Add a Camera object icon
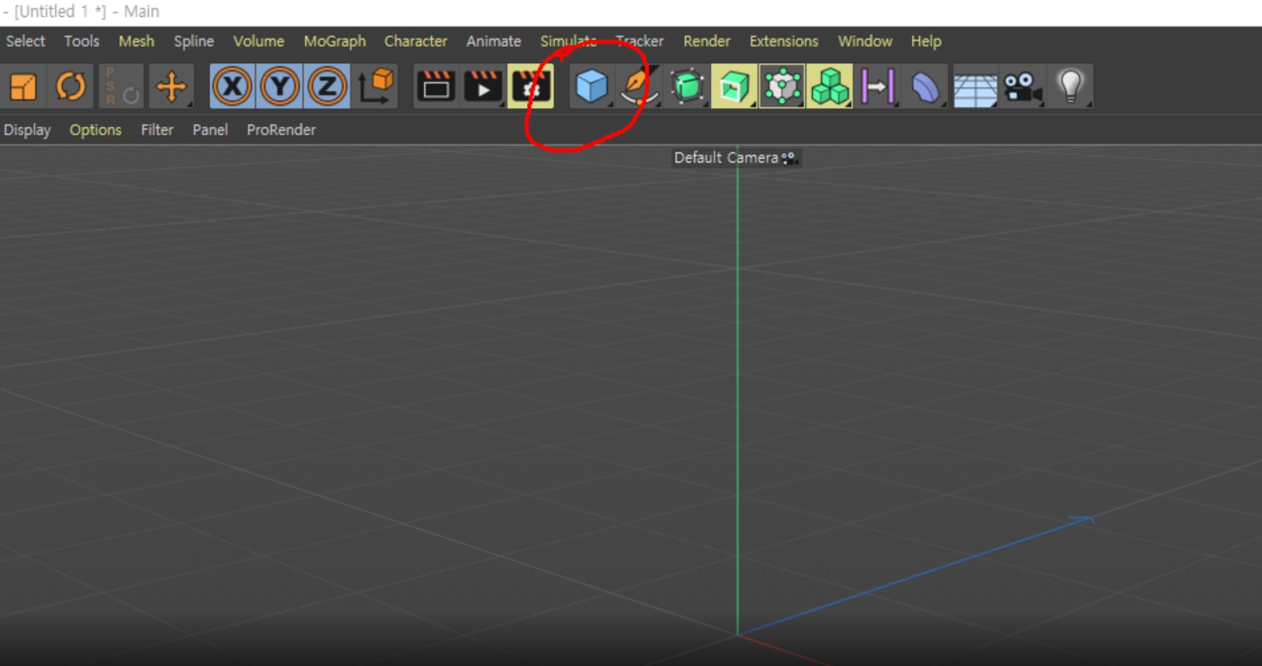 [x=1022, y=86]
